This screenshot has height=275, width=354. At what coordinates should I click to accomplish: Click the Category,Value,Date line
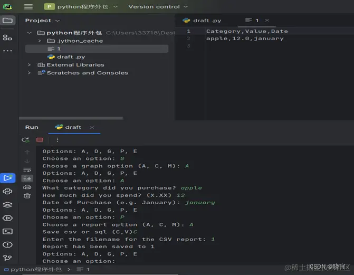[x=247, y=31]
